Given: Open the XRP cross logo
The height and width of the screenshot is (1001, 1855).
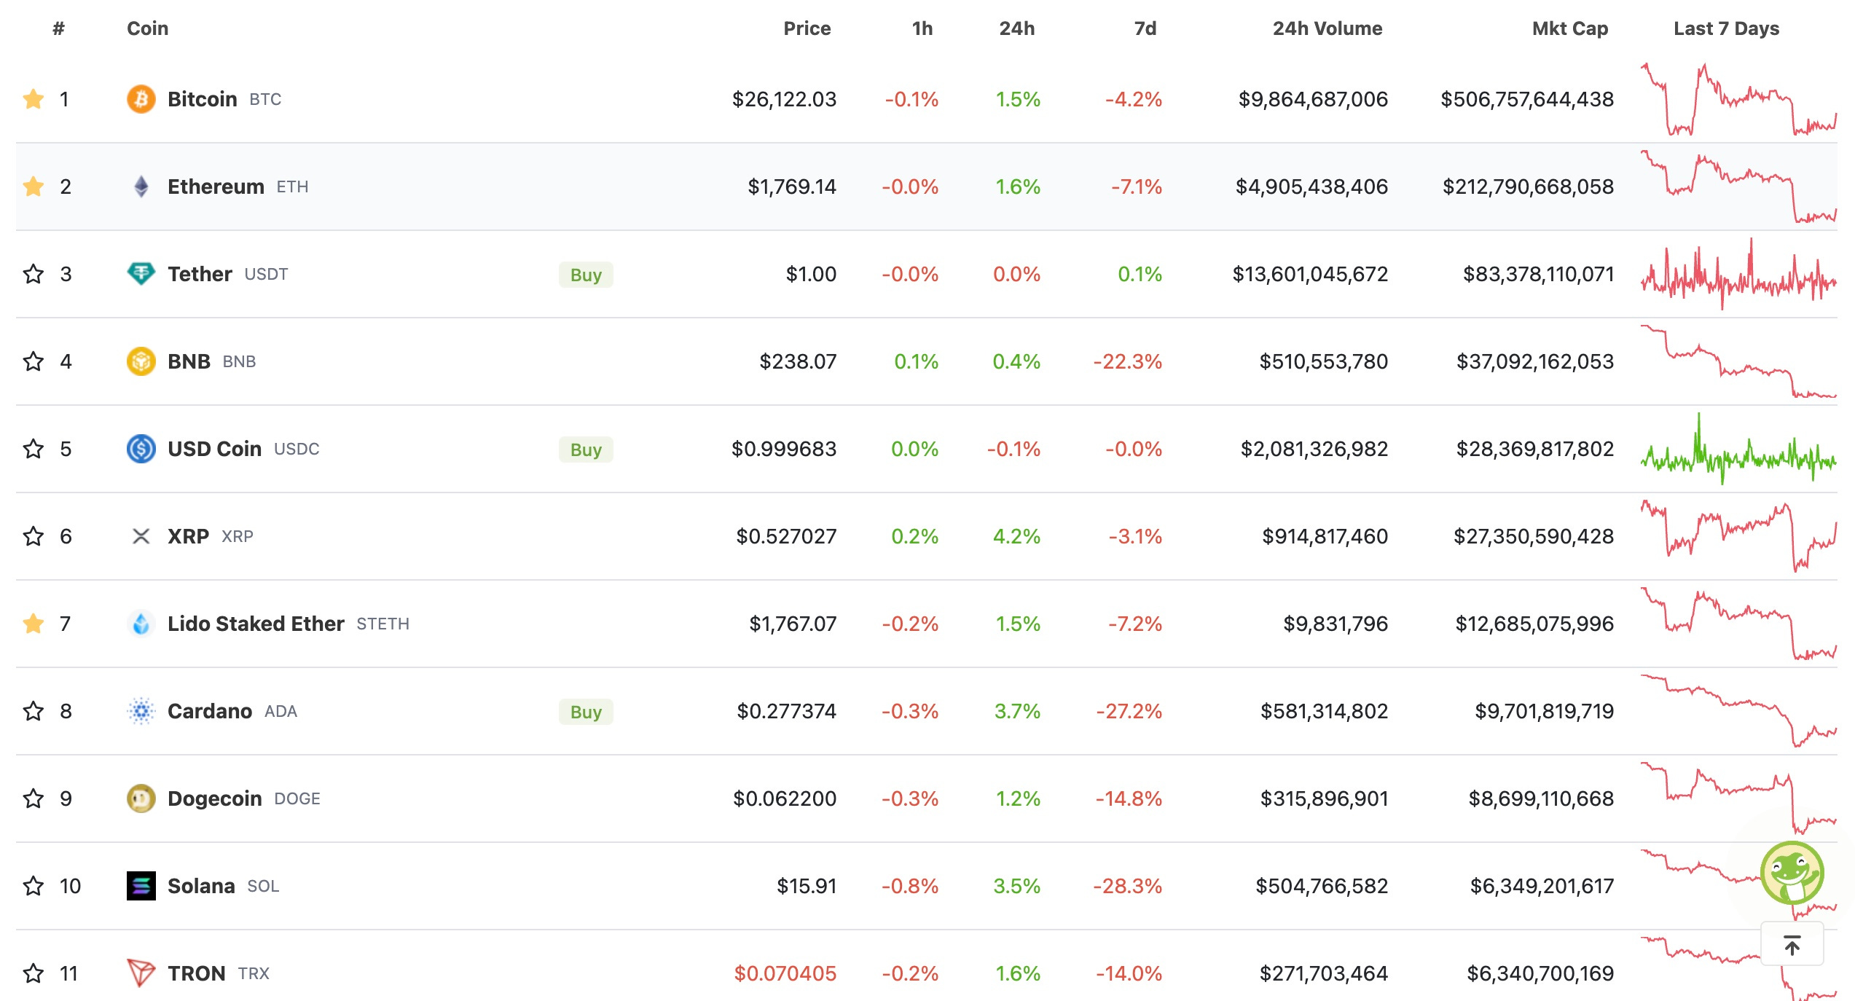Looking at the screenshot, I should coord(141,536).
